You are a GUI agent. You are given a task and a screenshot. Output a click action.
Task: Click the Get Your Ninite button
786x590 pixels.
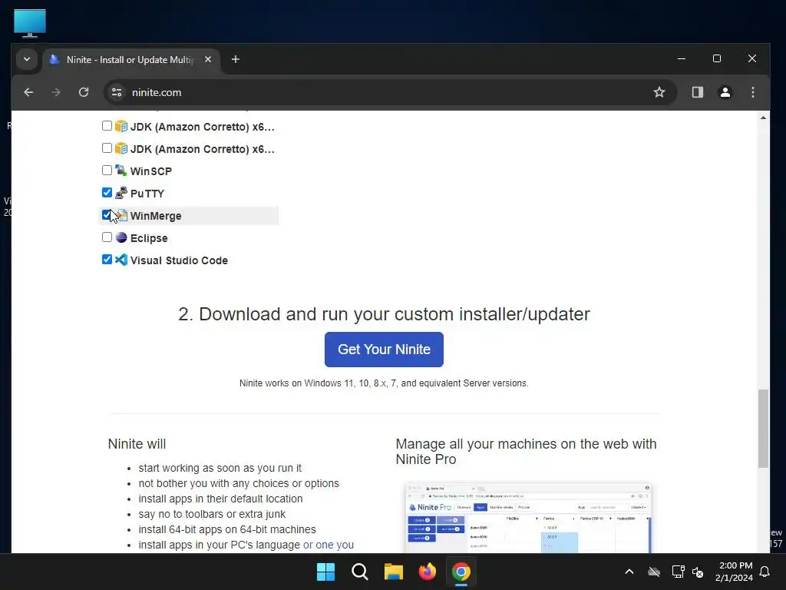point(384,350)
